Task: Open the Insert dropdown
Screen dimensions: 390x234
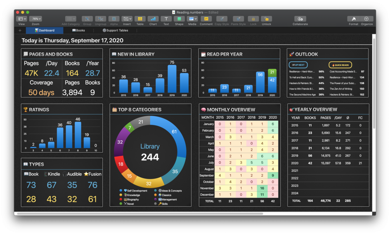Action: pyautogui.click(x=127, y=19)
